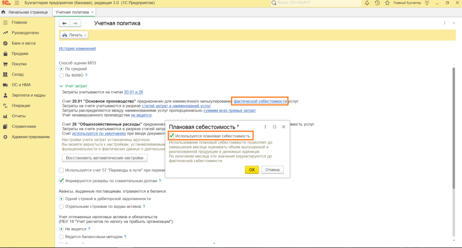Click the favorites star icon
462x248 pixels.
click(x=387, y=3)
